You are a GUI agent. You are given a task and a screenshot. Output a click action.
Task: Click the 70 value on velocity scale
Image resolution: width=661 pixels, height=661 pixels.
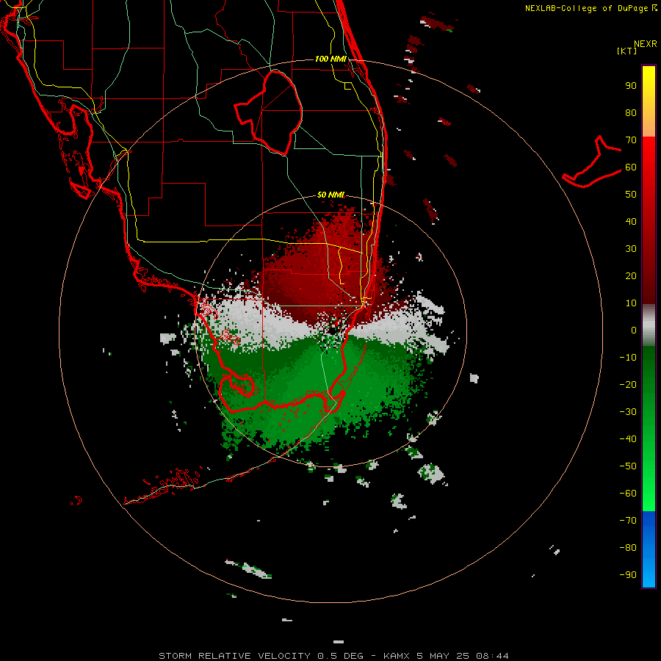631,140
